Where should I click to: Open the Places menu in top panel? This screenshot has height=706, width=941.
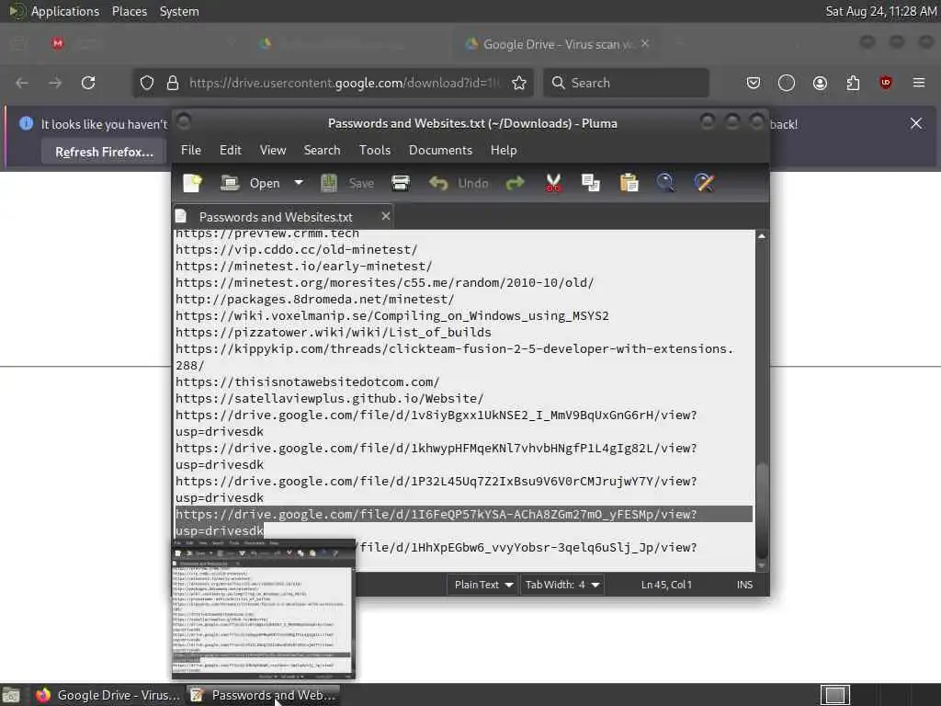point(129,11)
